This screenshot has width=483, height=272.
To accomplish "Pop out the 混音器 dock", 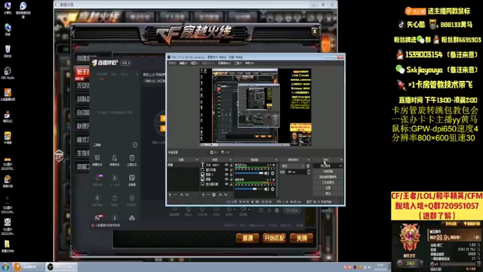I will click(x=276, y=160).
